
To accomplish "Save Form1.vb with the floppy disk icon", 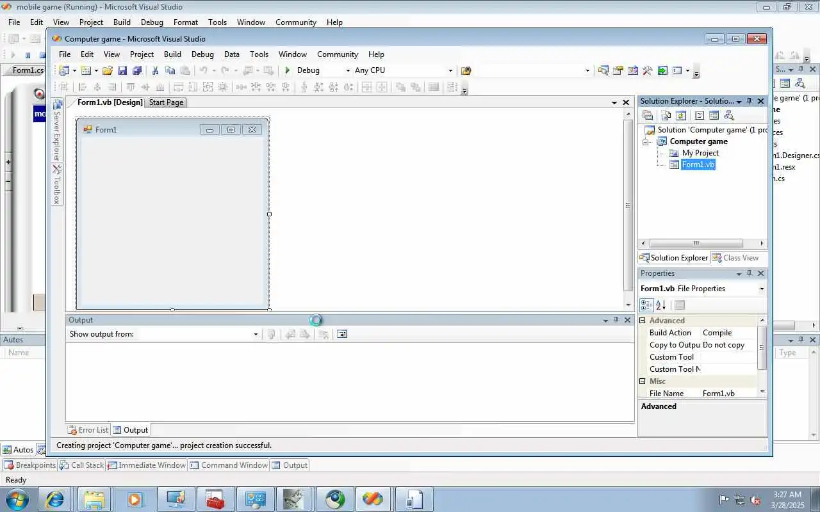I will click(122, 70).
